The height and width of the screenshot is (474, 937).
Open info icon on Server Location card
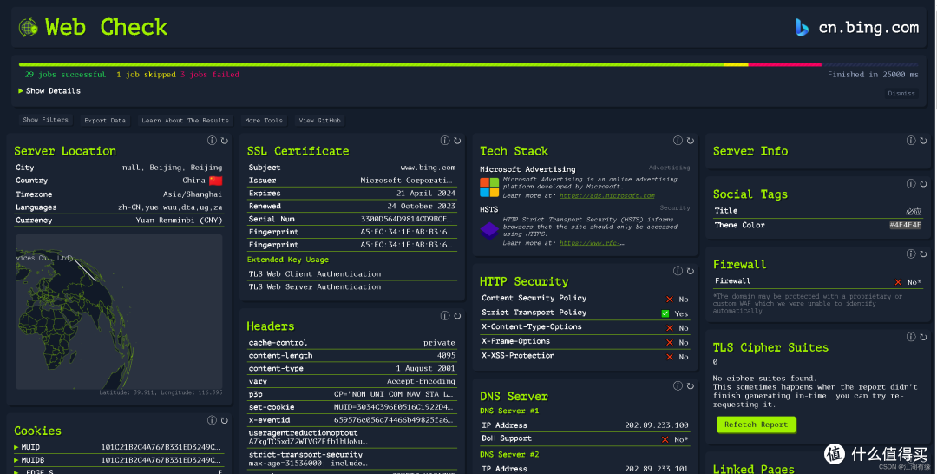(x=212, y=141)
